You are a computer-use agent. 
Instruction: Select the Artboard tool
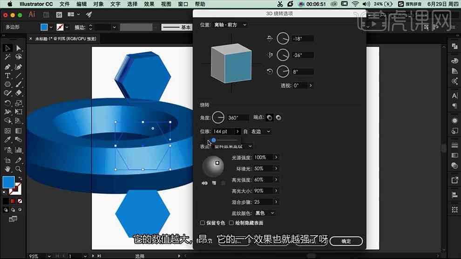tap(7, 160)
